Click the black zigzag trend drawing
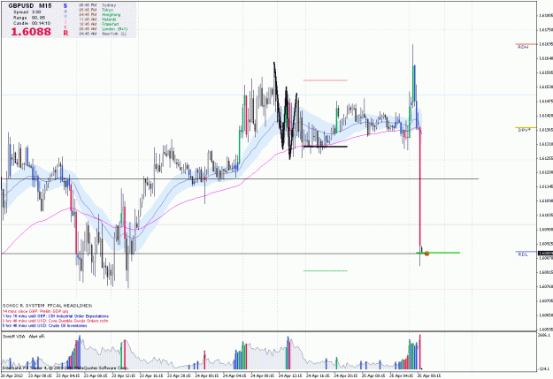The image size is (553, 379). tap(286, 110)
